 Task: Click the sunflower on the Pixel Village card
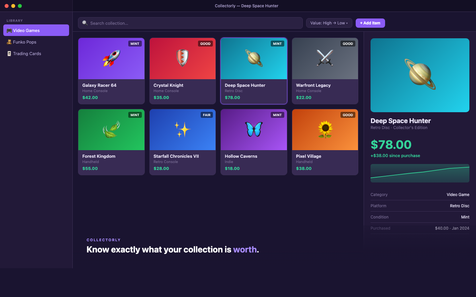point(325,129)
